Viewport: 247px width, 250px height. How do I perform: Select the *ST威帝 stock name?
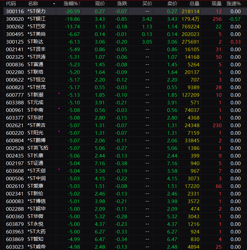point(36,247)
